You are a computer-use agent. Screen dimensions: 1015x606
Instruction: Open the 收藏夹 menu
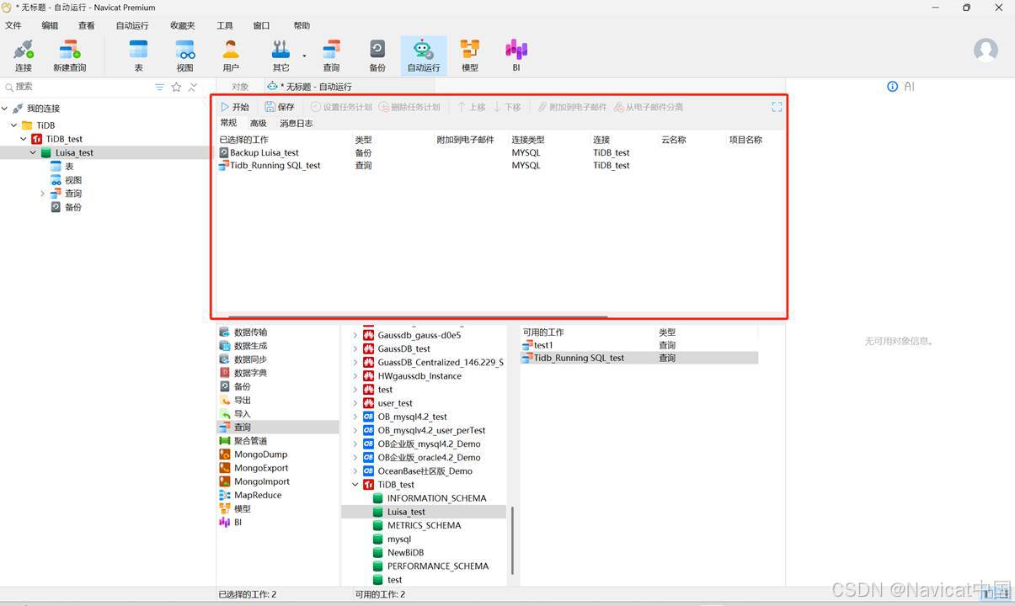click(x=182, y=26)
